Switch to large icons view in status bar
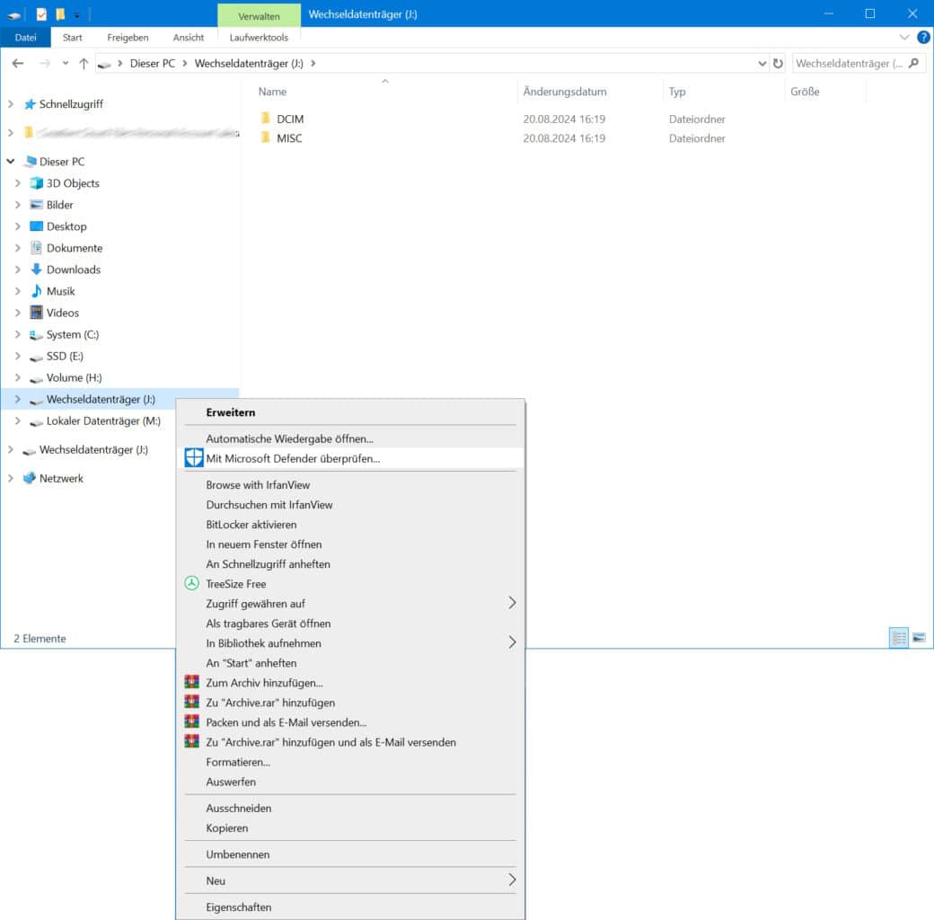The height and width of the screenshot is (920, 934). coord(919,638)
